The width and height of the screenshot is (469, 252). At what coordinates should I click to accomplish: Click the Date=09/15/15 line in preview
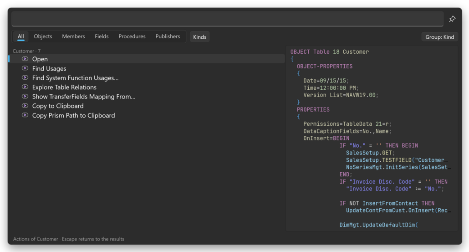pyautogui.click(x=326, y=81)
